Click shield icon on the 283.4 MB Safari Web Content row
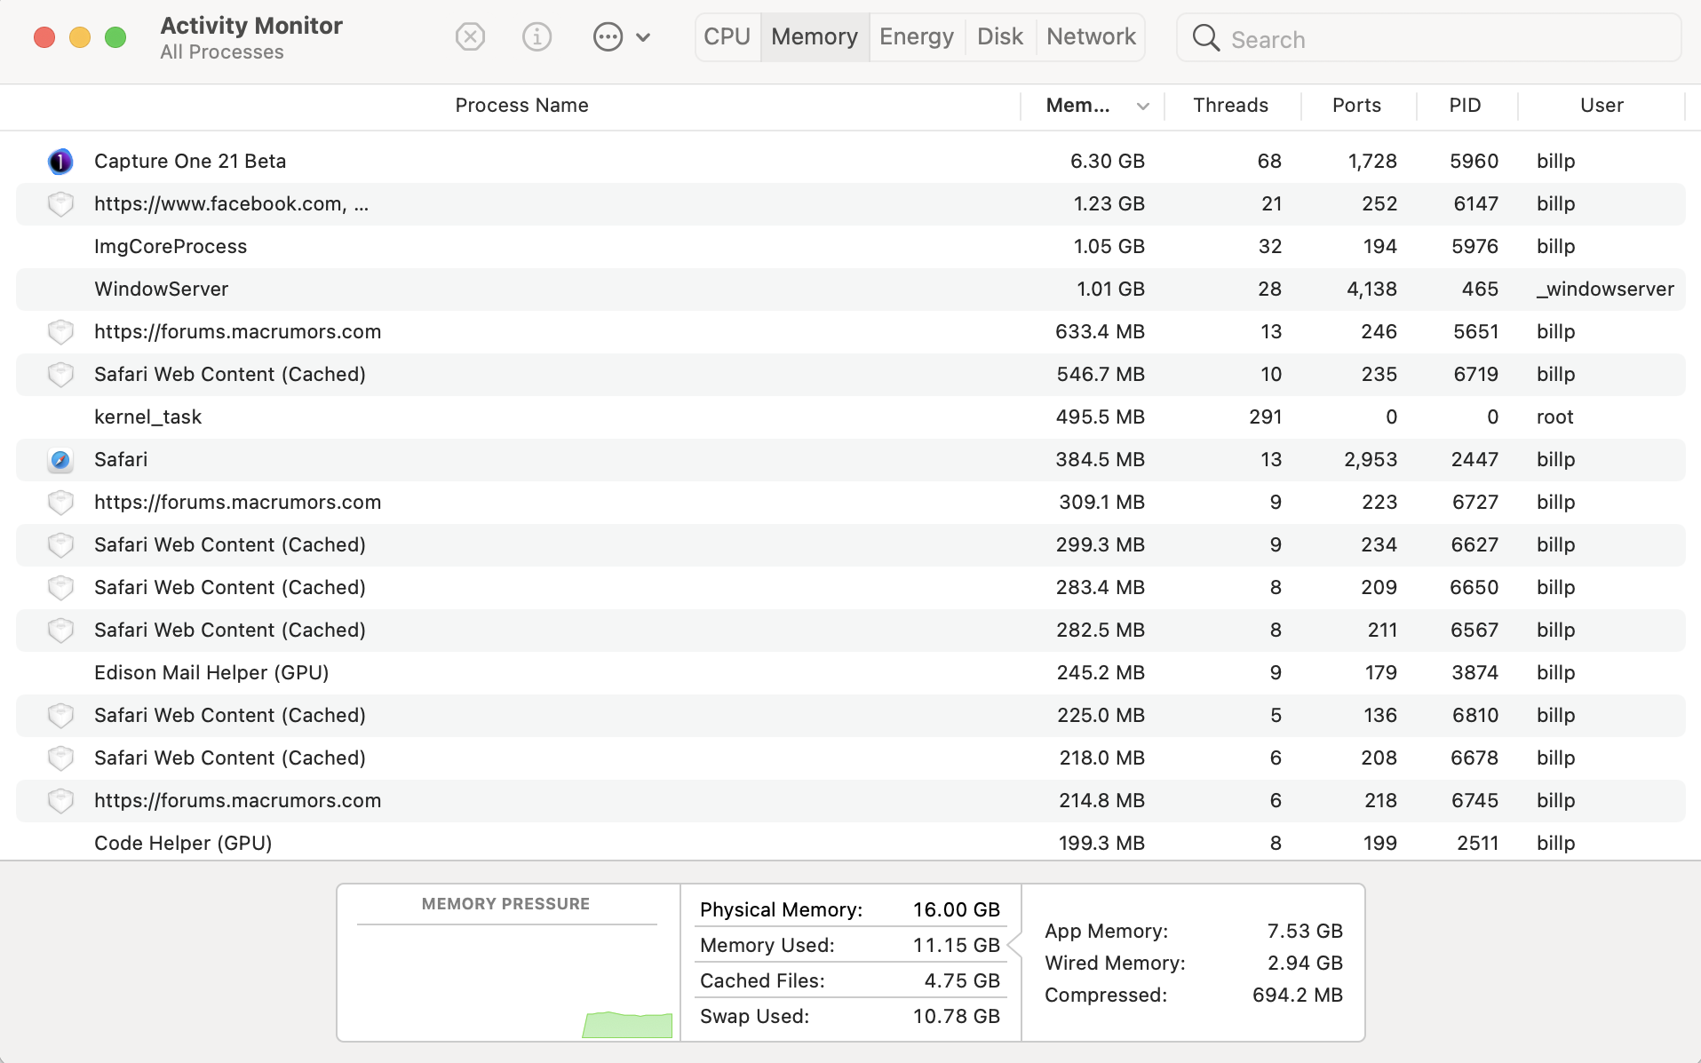 [x=60, y=588]
